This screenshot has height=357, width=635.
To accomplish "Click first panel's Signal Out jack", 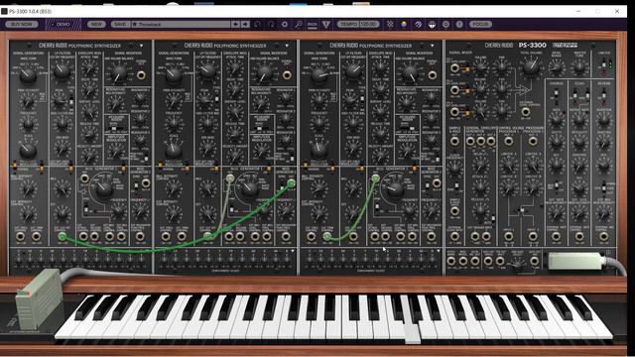I will (x=141, y=75).
